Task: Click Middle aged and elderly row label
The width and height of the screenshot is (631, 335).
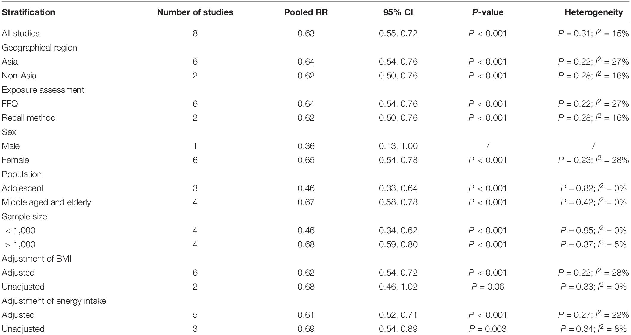Action: 46,202
